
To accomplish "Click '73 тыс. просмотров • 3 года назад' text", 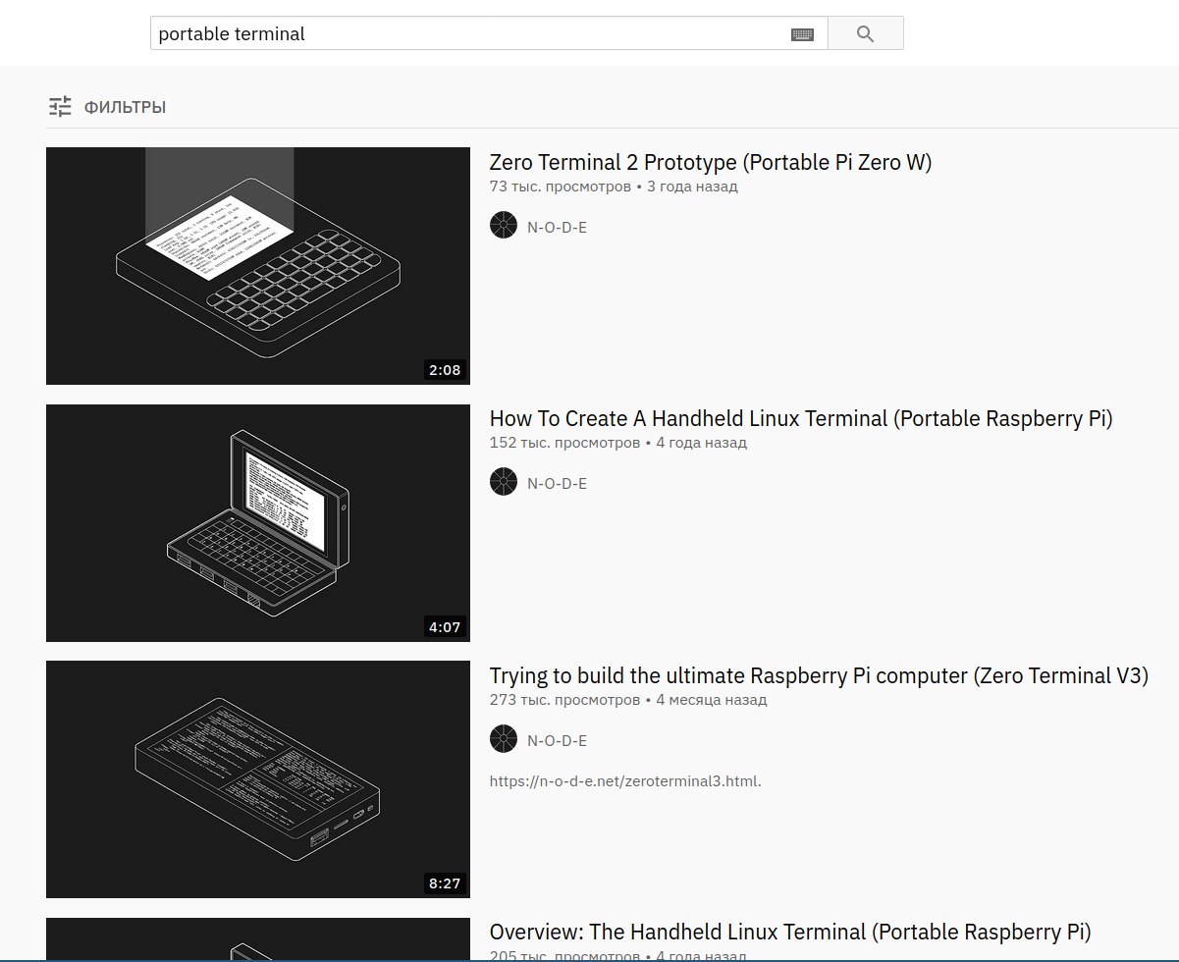I will [614, 186].
